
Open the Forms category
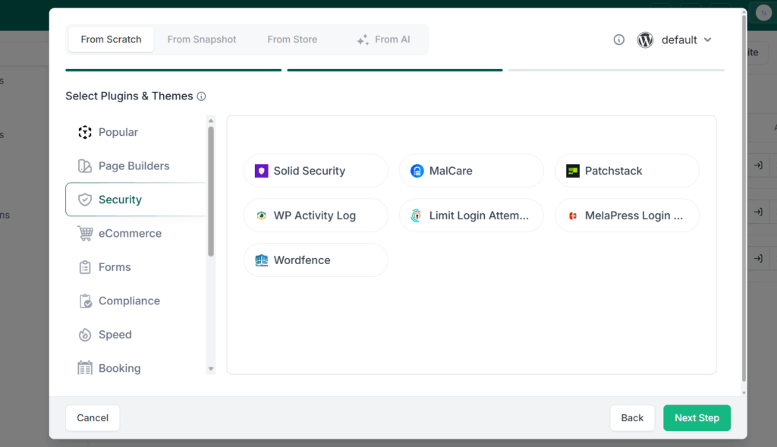click(136, 267)
